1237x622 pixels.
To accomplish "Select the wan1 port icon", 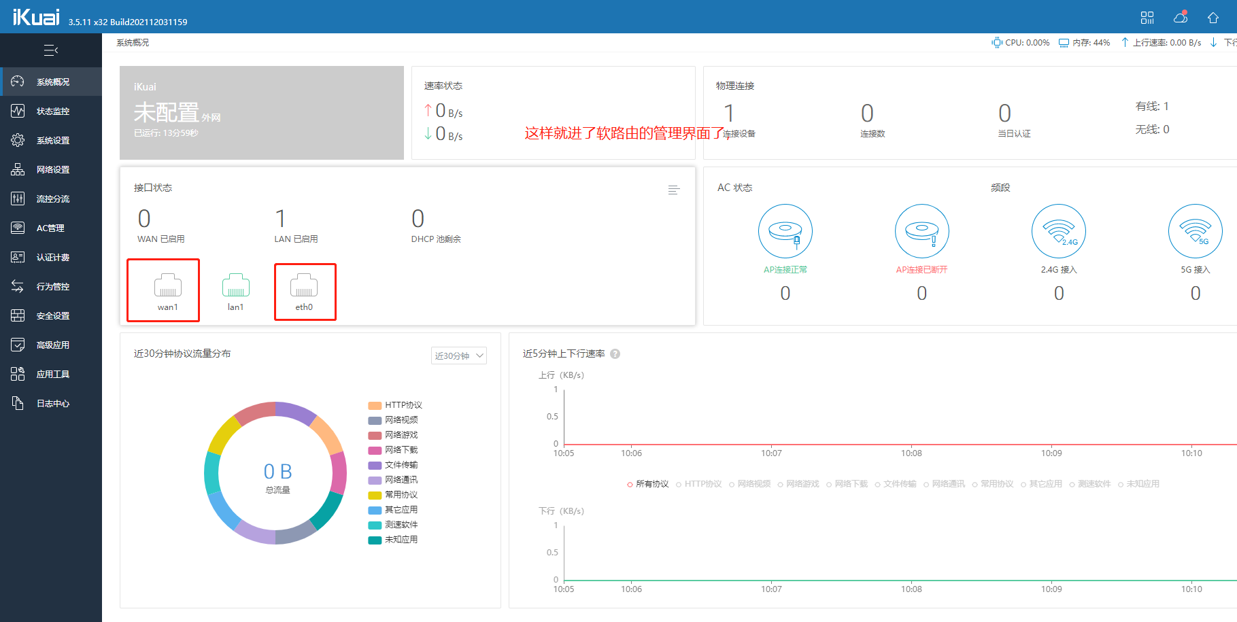I will [168, 285].
